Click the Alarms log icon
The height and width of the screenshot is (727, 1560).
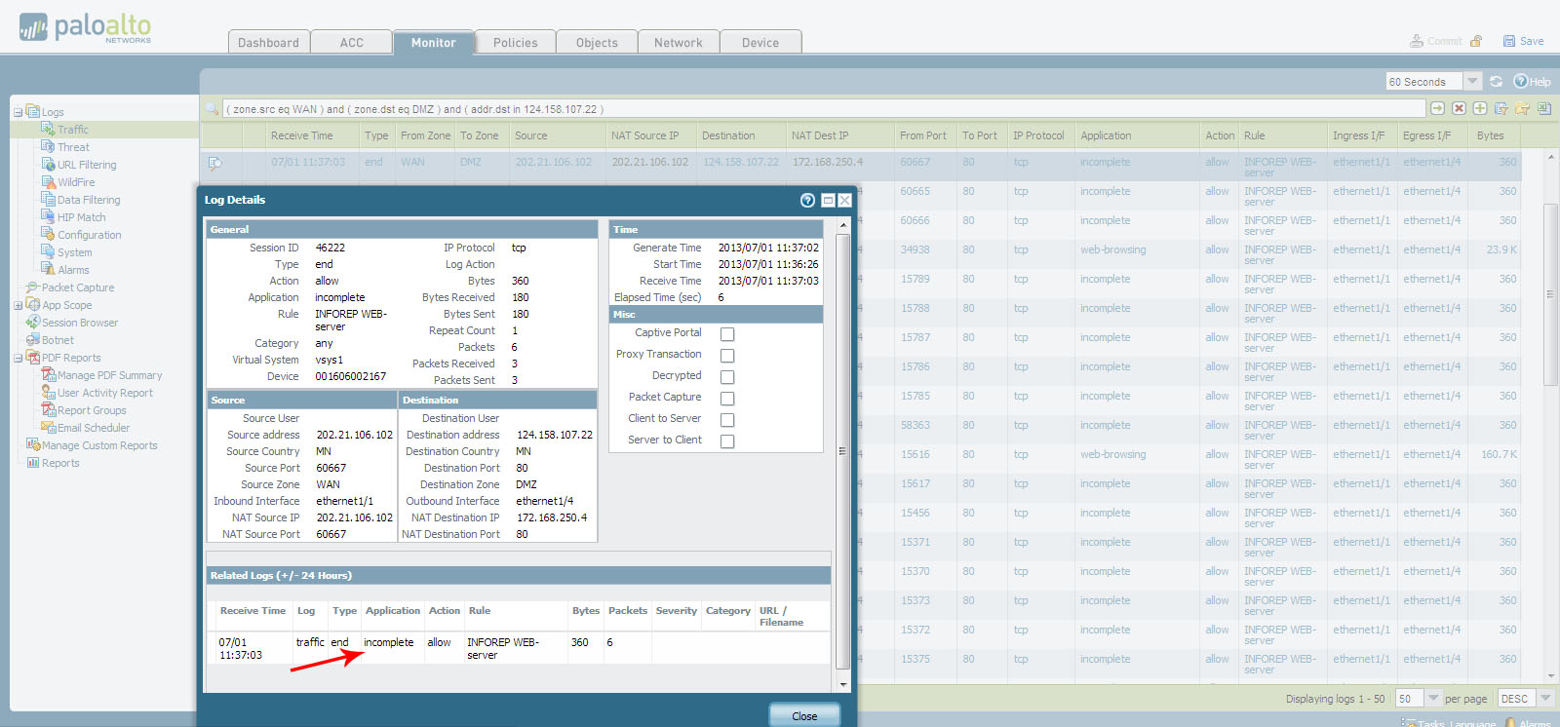[48, 269]
